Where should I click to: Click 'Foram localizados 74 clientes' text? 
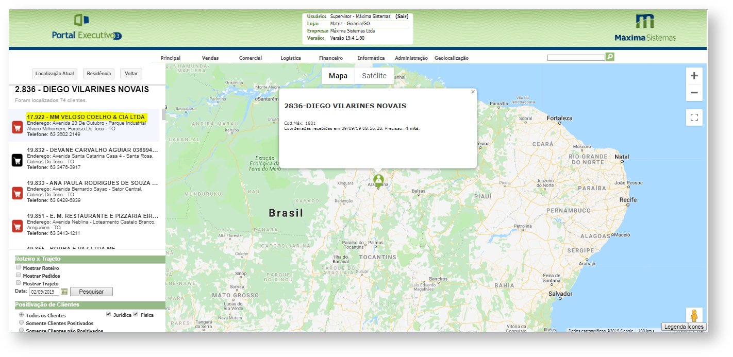coord(51,100)
